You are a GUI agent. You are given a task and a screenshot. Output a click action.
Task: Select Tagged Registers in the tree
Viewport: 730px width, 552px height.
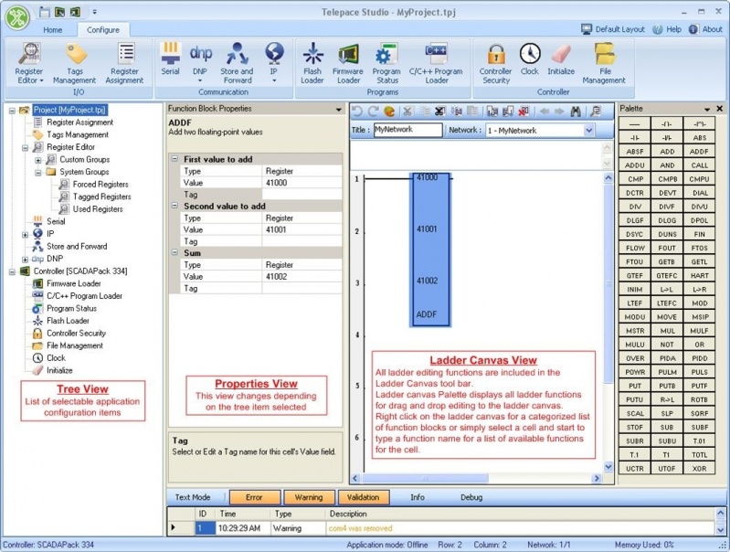pyautogui.click(x=101, y=197)
